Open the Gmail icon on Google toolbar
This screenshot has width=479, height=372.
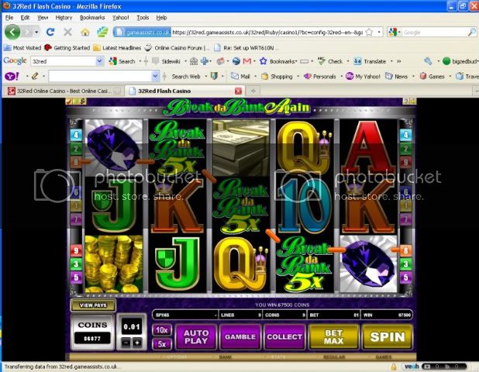[246, 61]
